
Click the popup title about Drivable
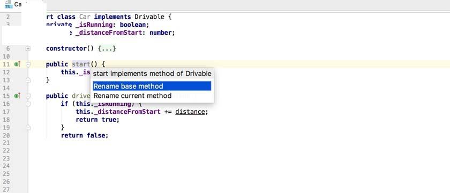(x=152, y=74)
